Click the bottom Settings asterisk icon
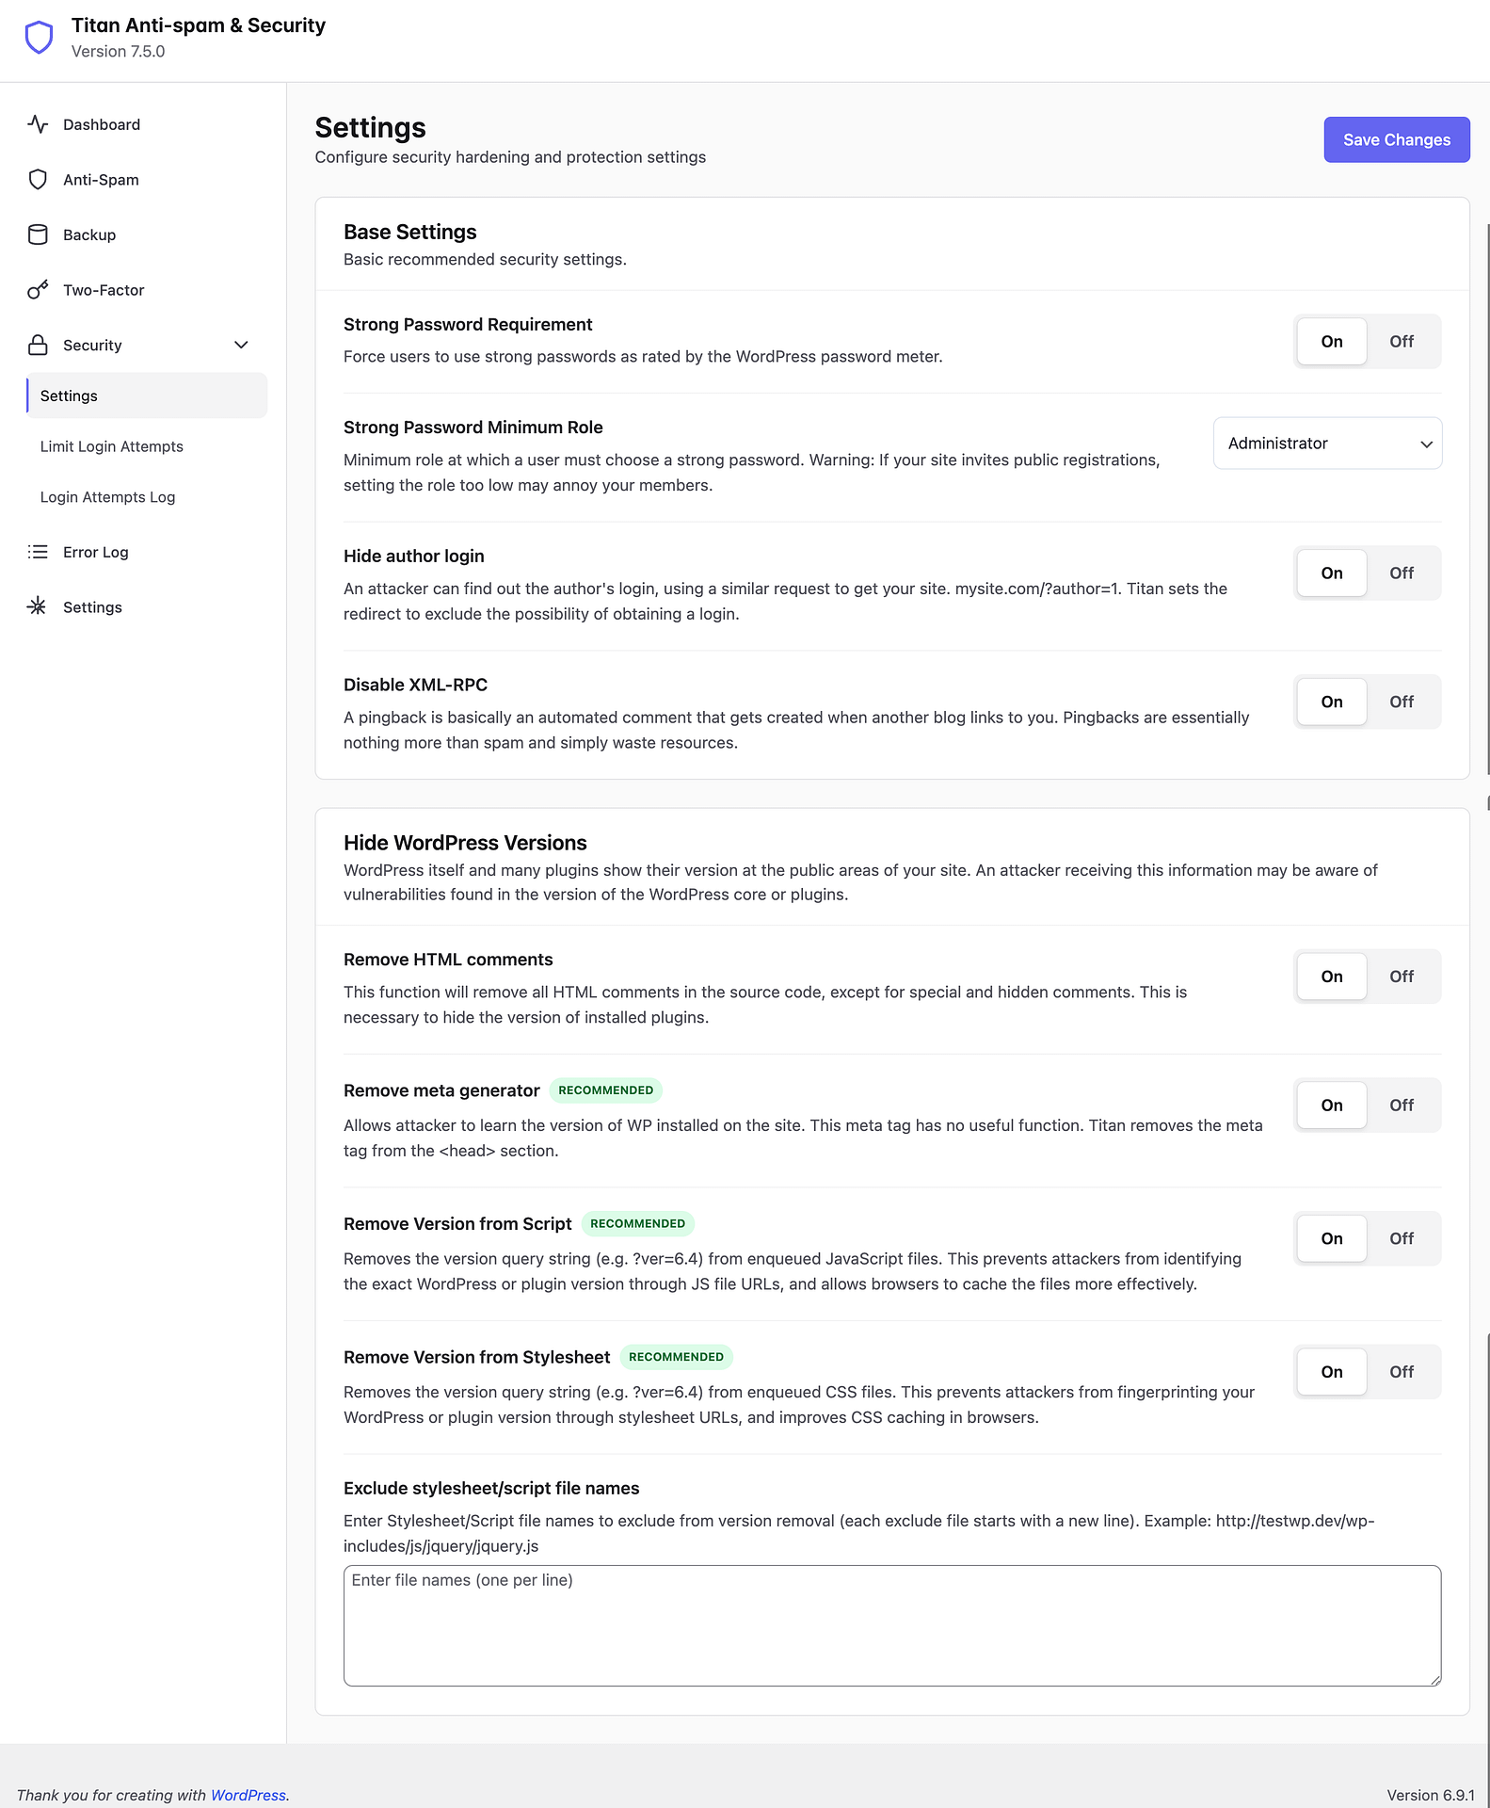Image resolution: width=1490 pixels, height=1808 pixels. click(38, 607)
